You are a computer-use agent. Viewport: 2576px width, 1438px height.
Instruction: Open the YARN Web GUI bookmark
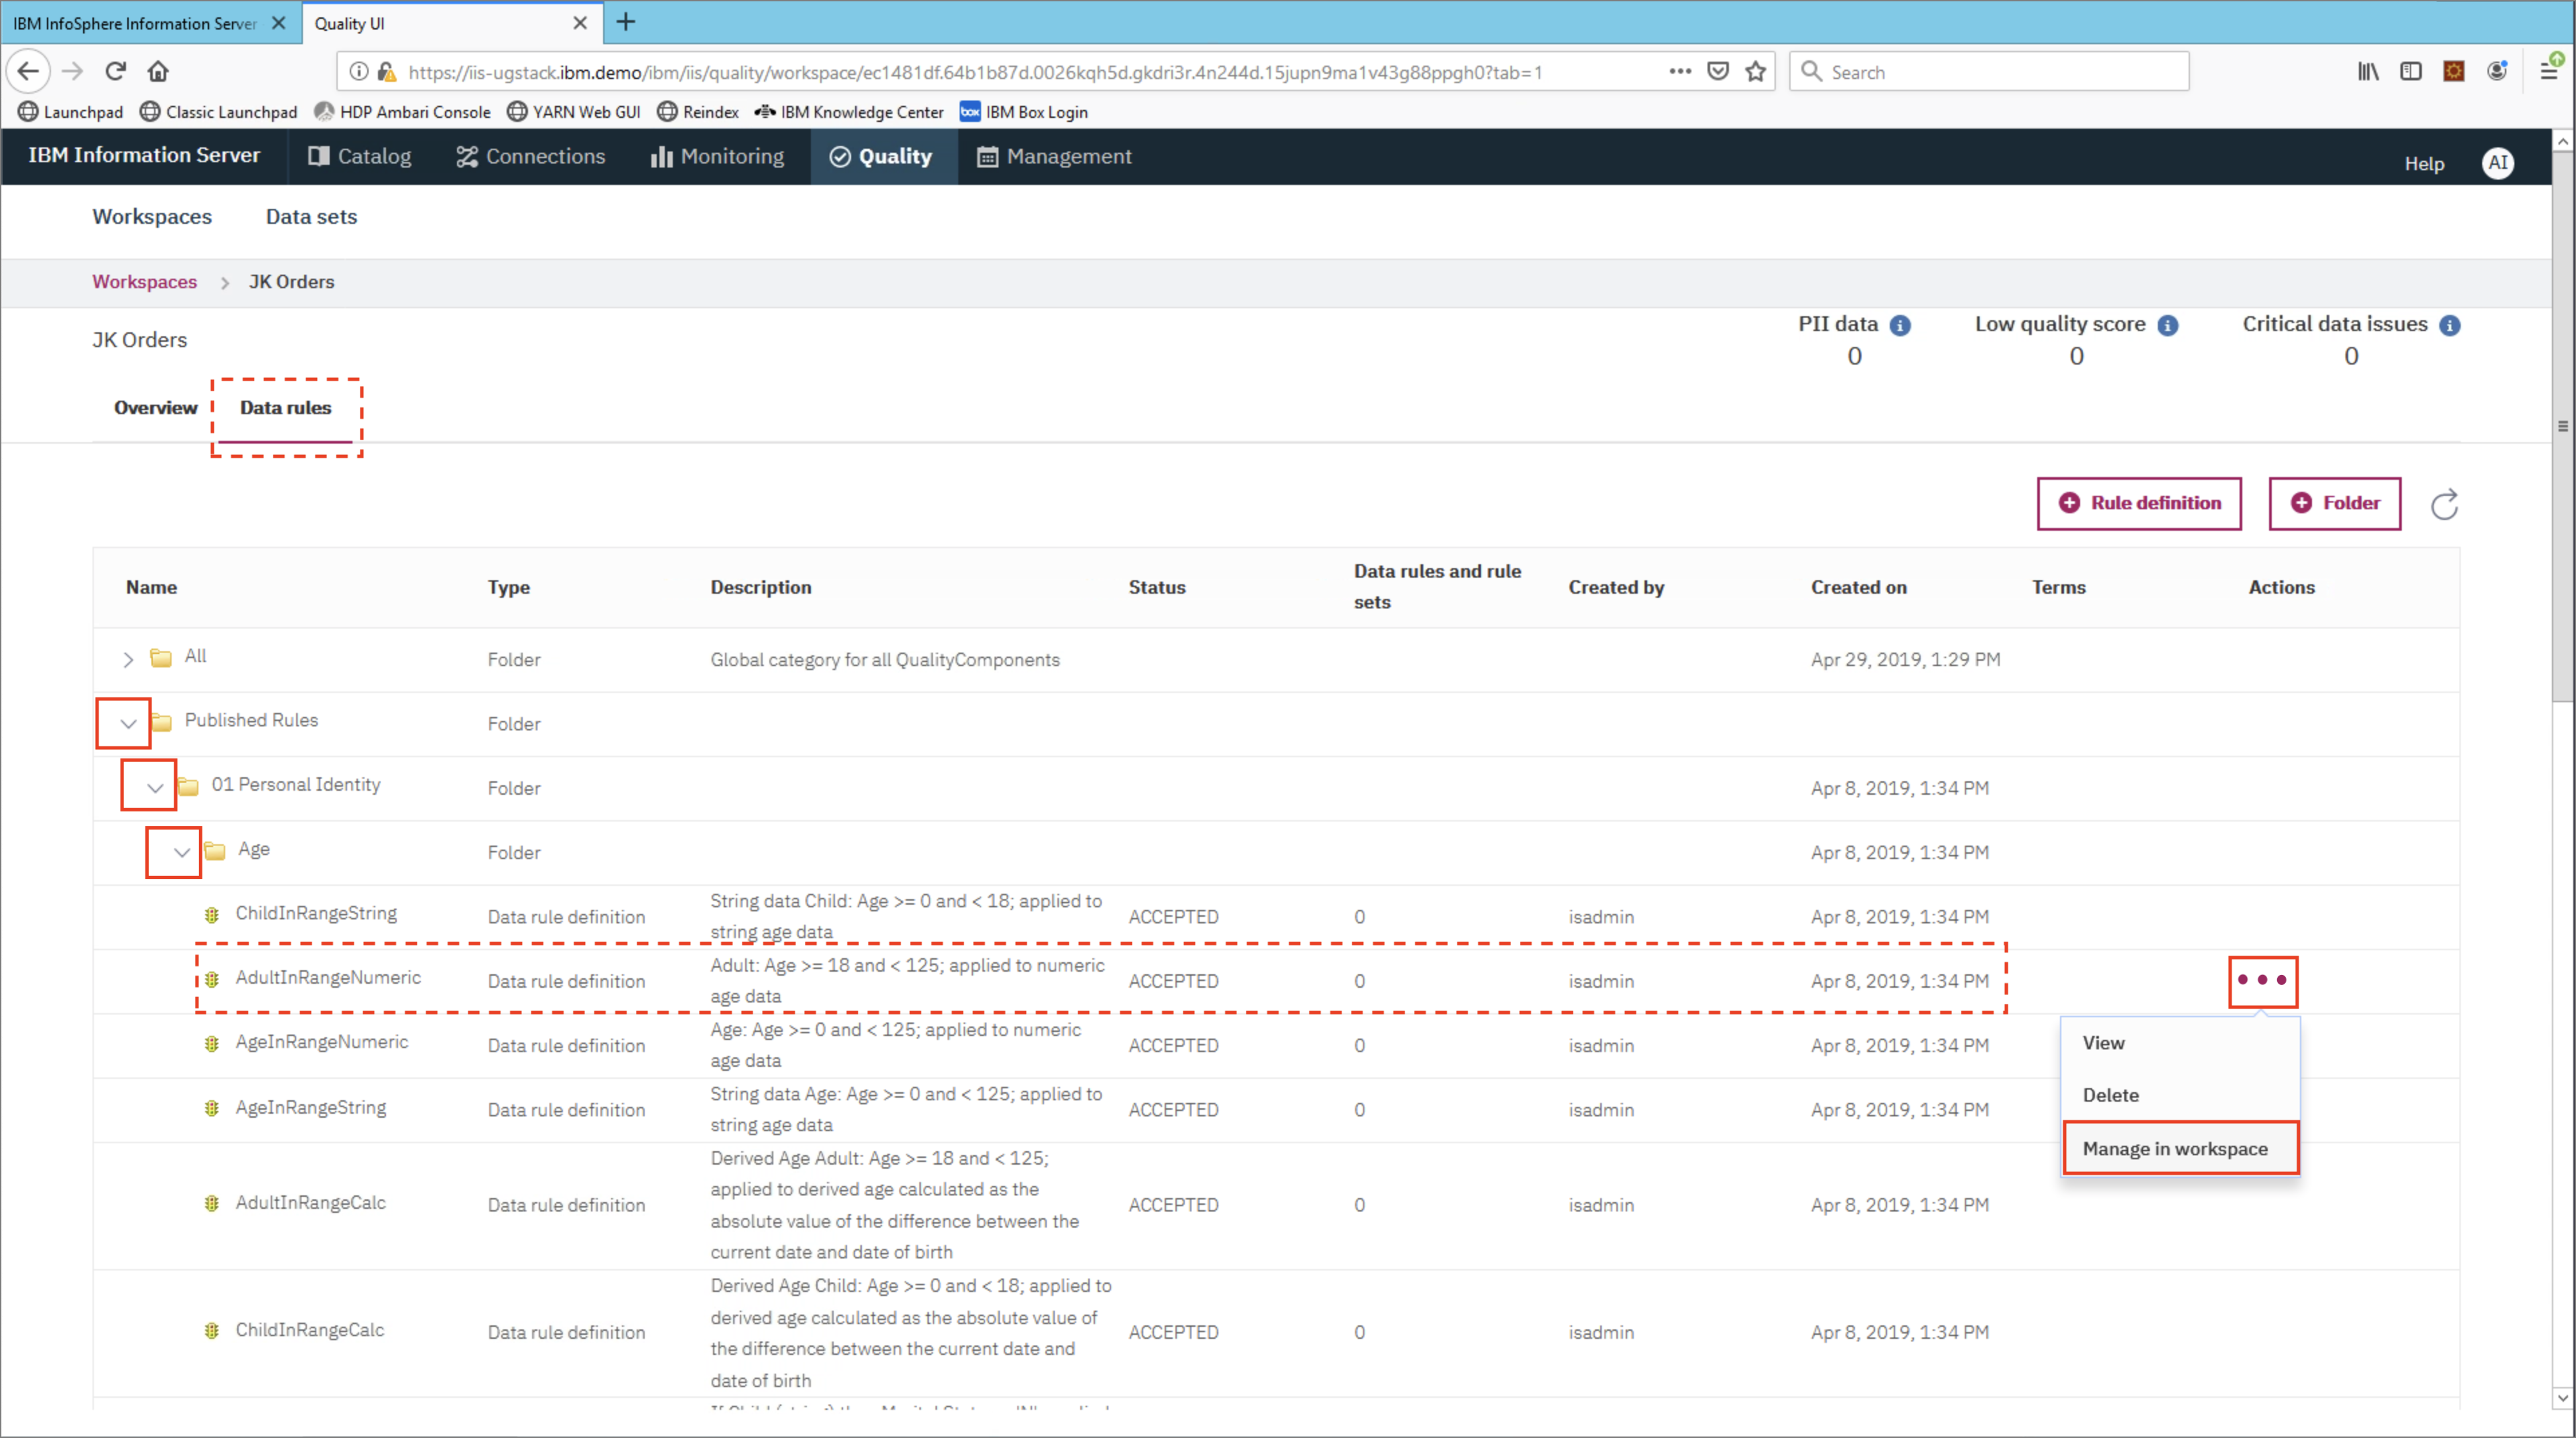574,112
